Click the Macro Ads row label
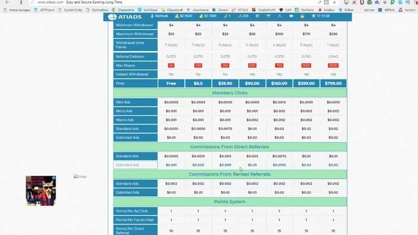 click(x=135, y=120)
